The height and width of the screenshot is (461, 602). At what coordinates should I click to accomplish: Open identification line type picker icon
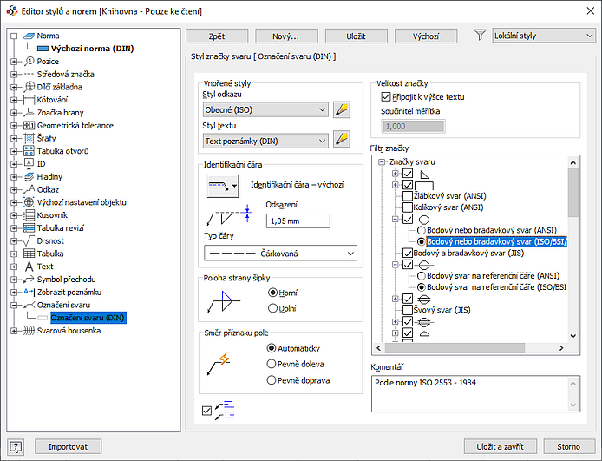223,185
